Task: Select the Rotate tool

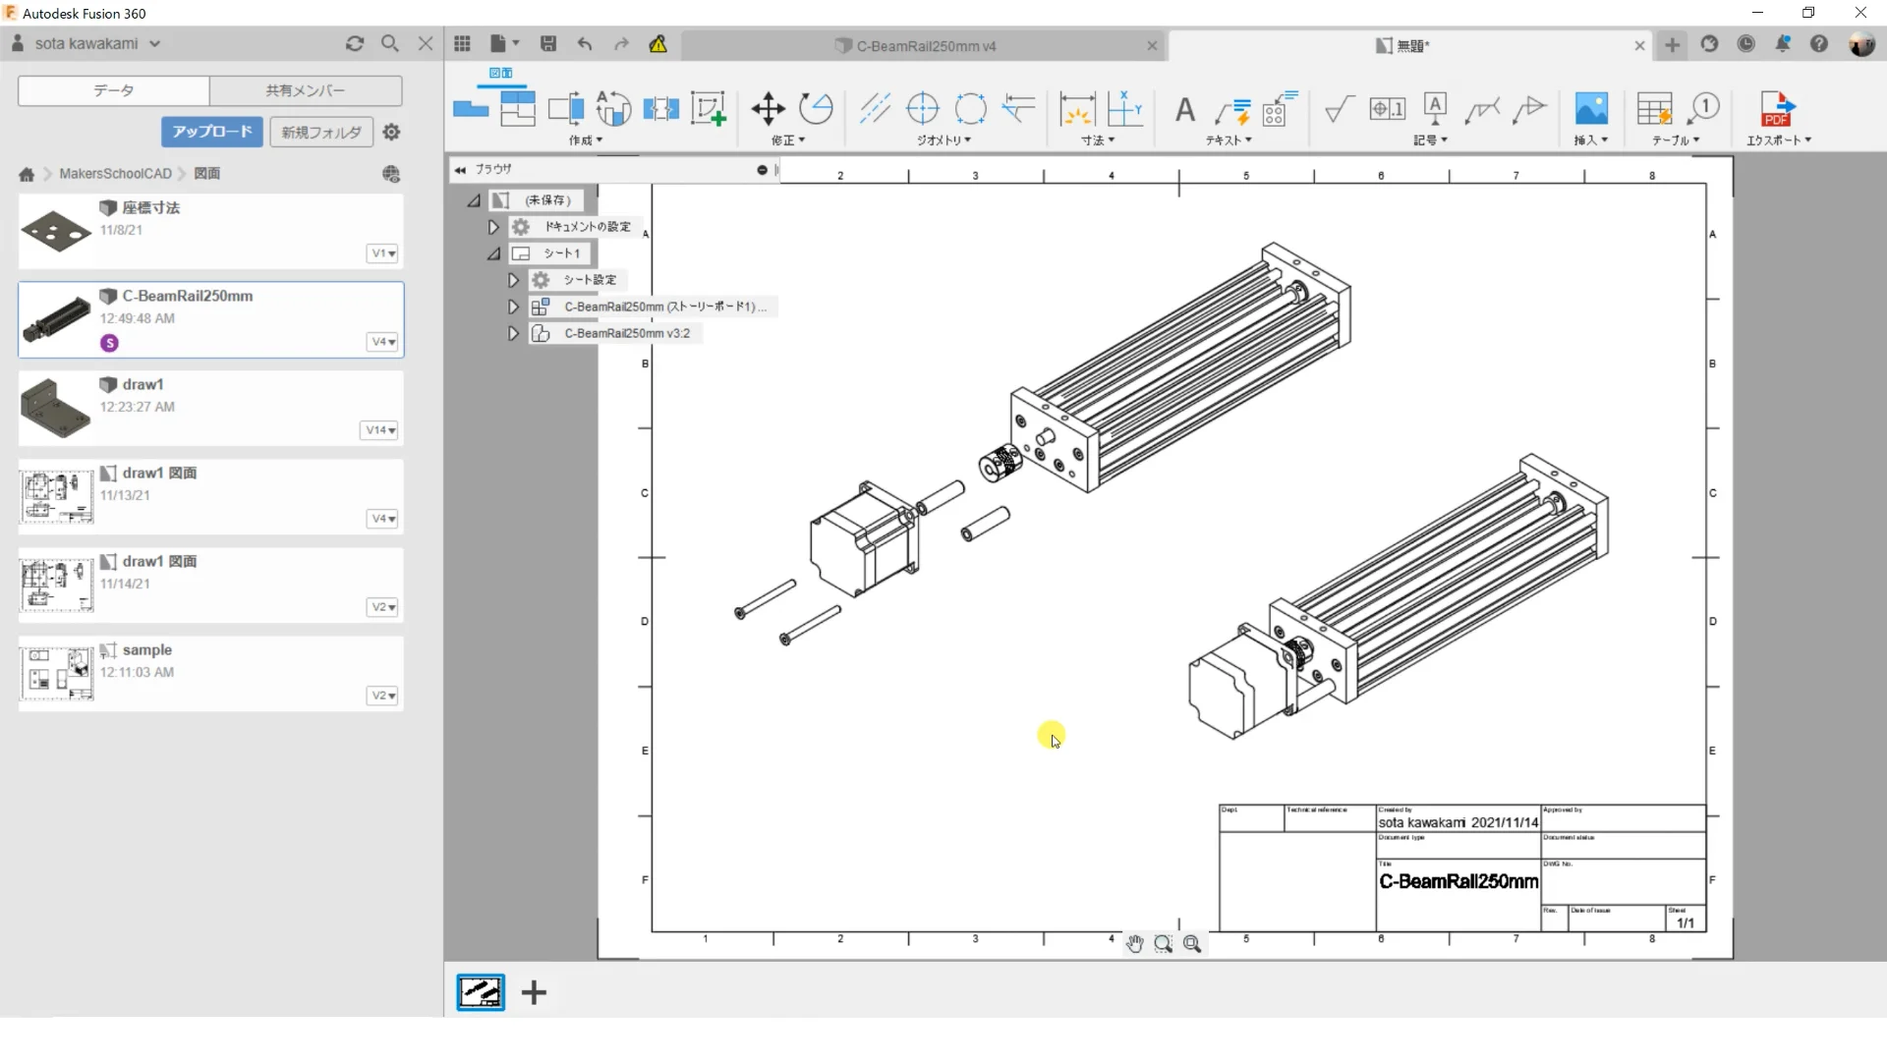Action: (816, 109)
